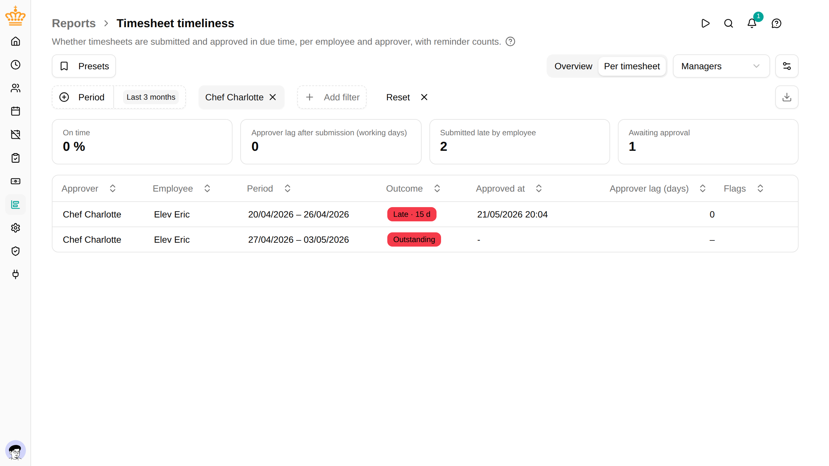Open the people icon in sidebar

click(x=16, y=88)
